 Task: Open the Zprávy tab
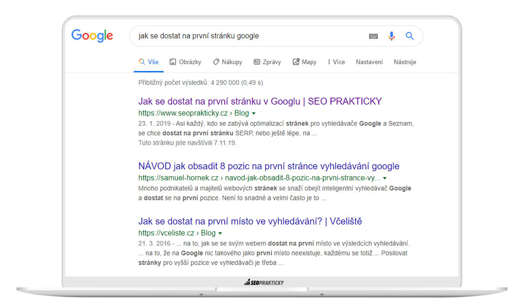(267, 62)
